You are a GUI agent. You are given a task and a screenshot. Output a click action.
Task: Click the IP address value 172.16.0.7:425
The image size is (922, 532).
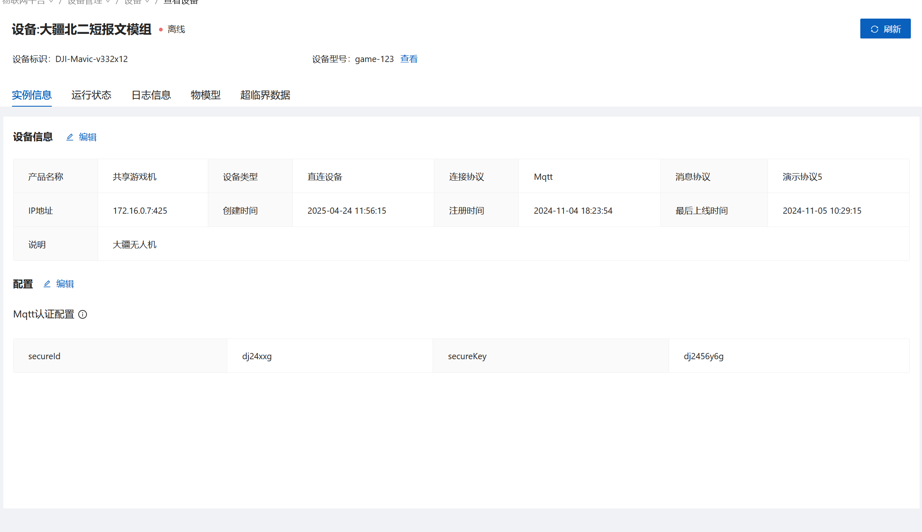140,211
